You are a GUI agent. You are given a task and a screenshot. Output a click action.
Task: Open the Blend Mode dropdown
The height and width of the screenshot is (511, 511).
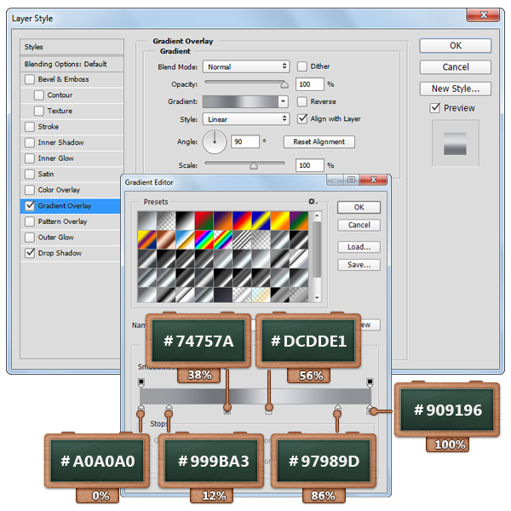pos(246,66)
